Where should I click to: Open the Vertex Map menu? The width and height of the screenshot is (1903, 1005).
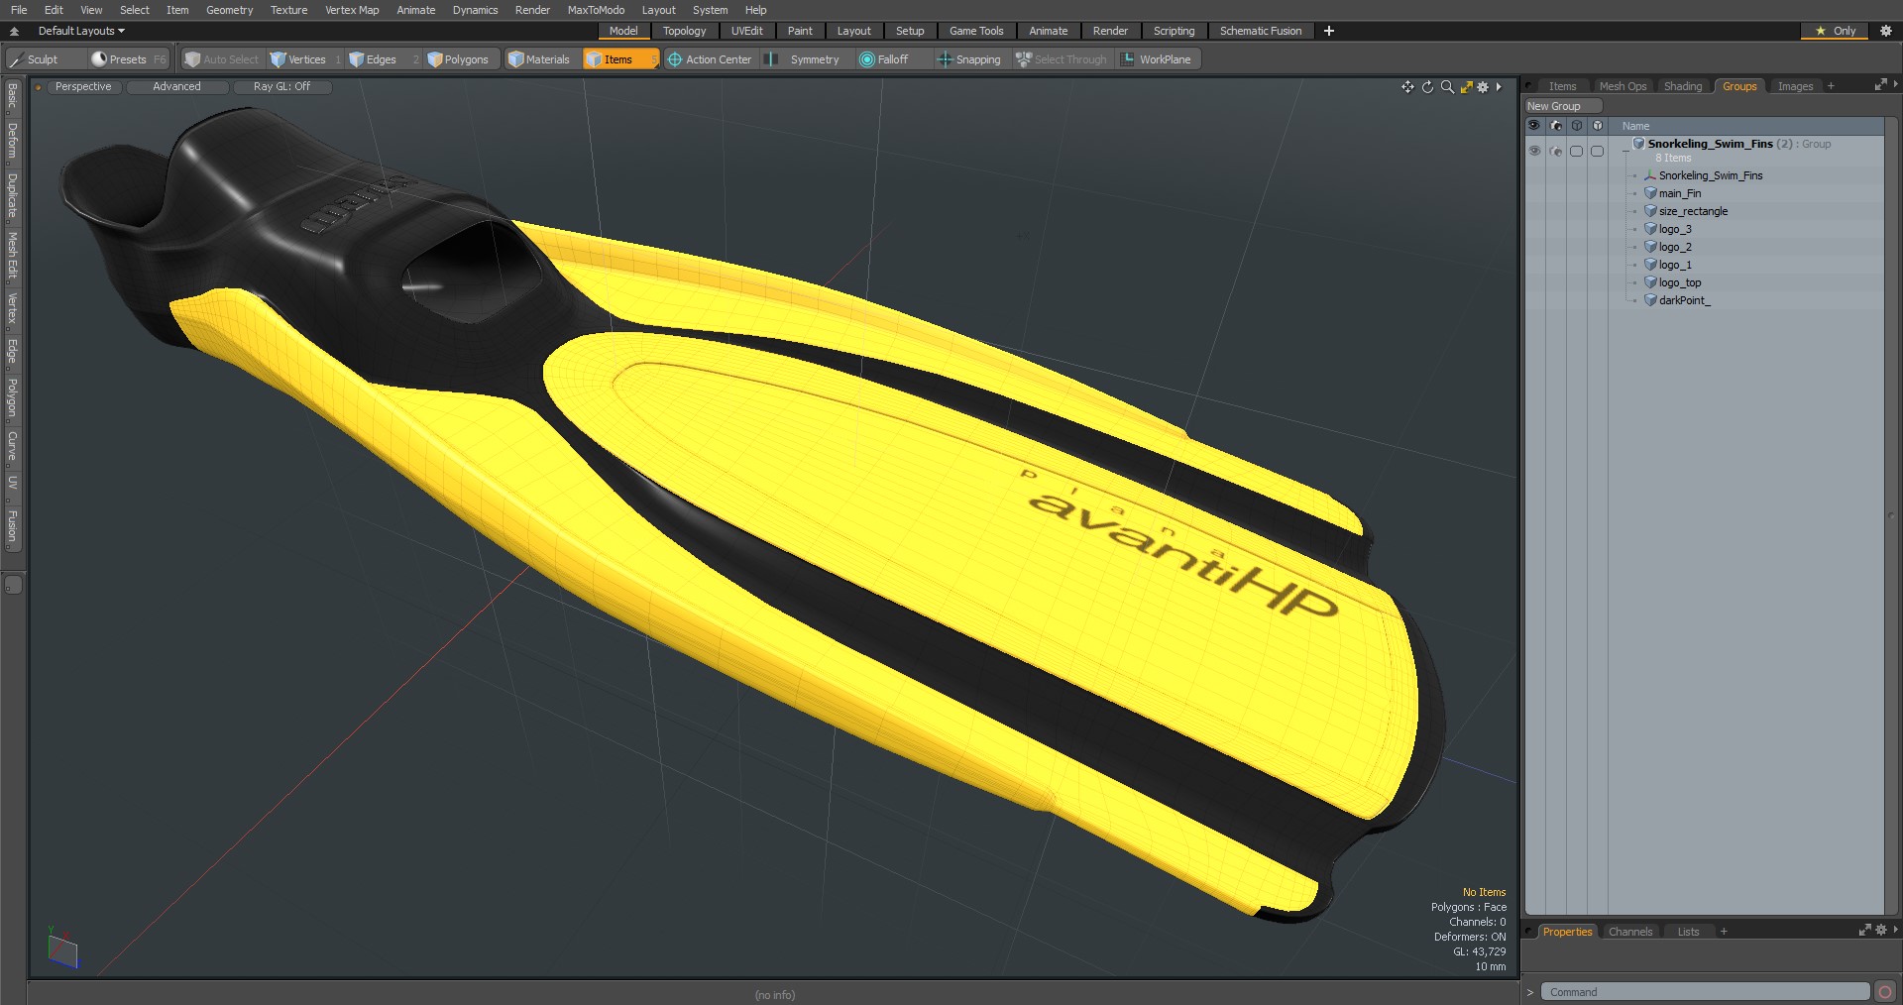tap(352, 10)
